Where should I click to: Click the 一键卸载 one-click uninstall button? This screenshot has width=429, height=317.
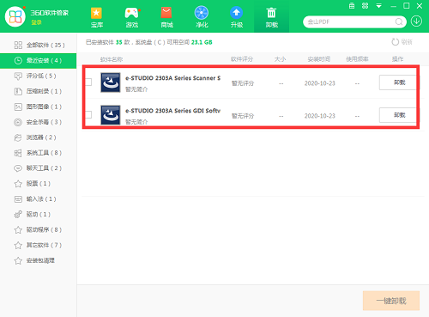point(391,301)
